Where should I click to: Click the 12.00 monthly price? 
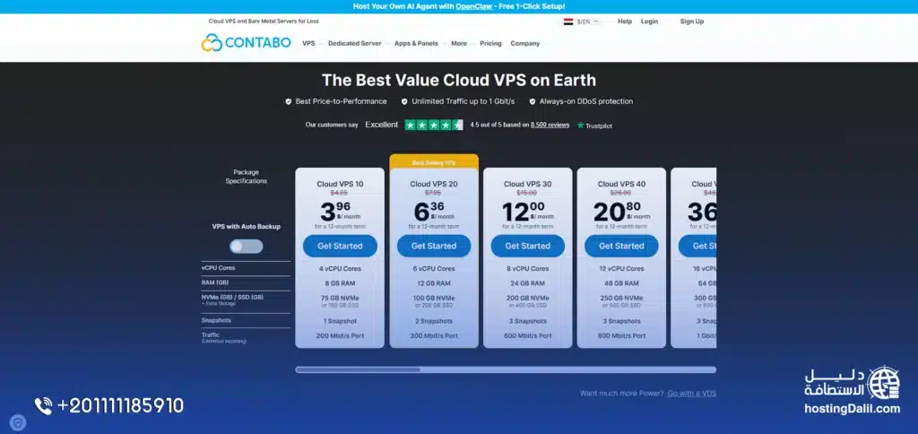[527, 212]
